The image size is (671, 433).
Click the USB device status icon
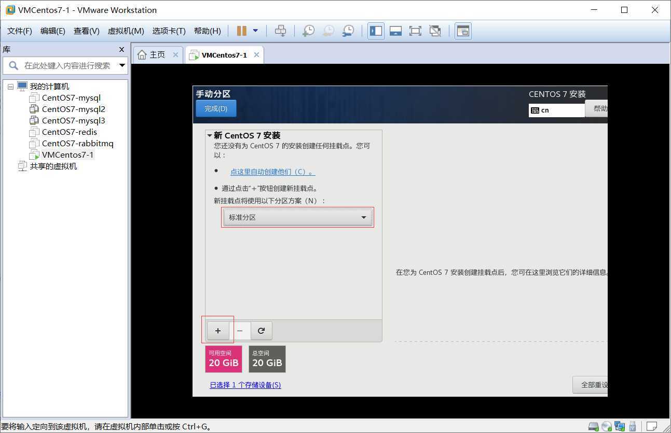tap(633, 427)
